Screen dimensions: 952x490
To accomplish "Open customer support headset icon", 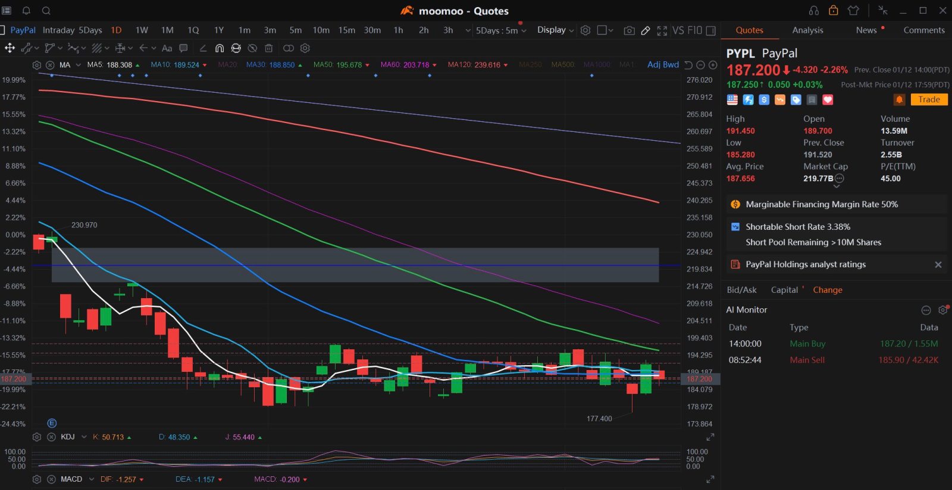I will click(814, 11).
